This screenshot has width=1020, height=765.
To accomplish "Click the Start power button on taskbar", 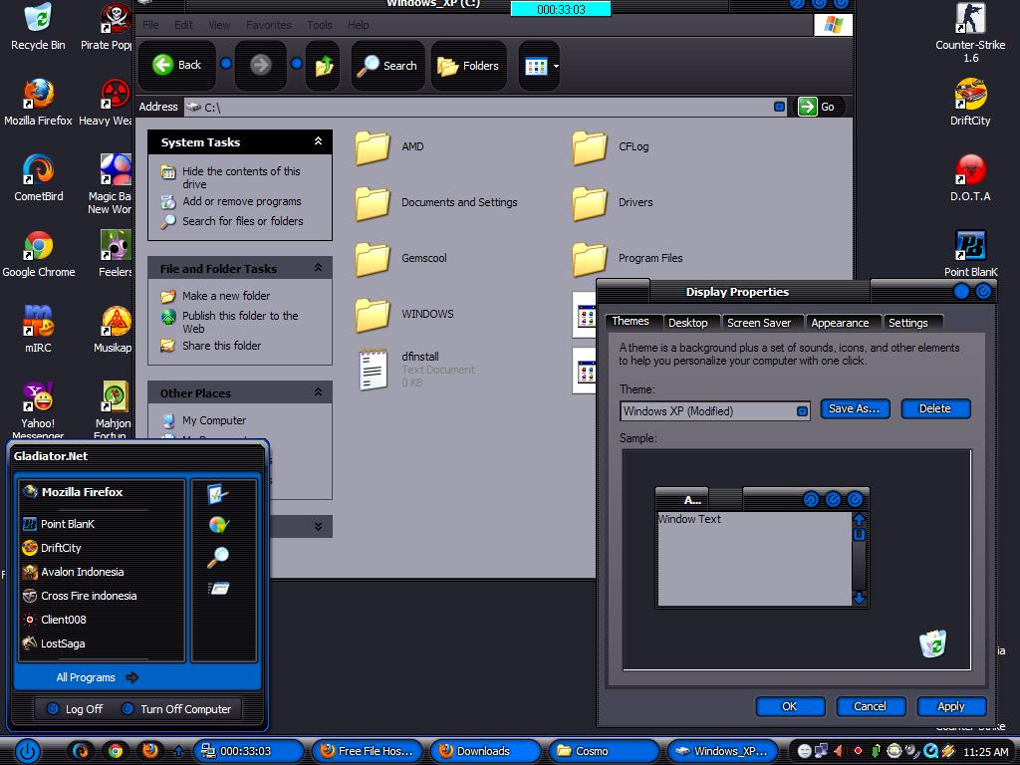I will [x=27, y=751].
